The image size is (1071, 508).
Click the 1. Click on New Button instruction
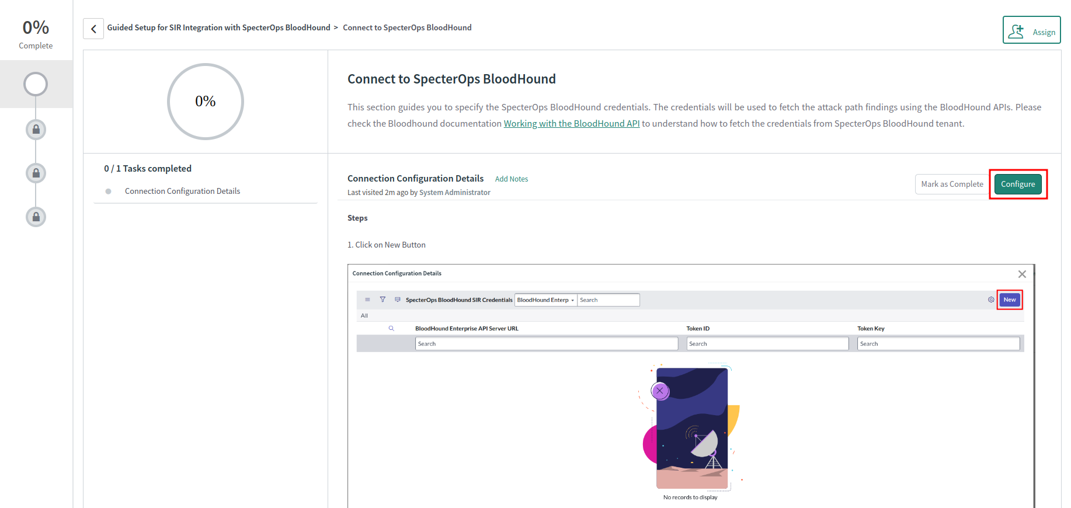tap(387, 245)
